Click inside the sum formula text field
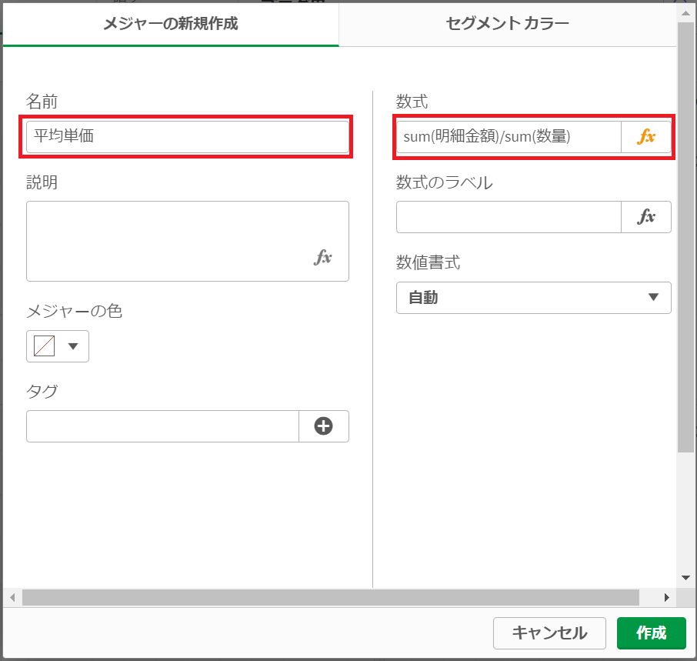The width and height of the screenshot is (697, 661). click(x=508, y=137)
